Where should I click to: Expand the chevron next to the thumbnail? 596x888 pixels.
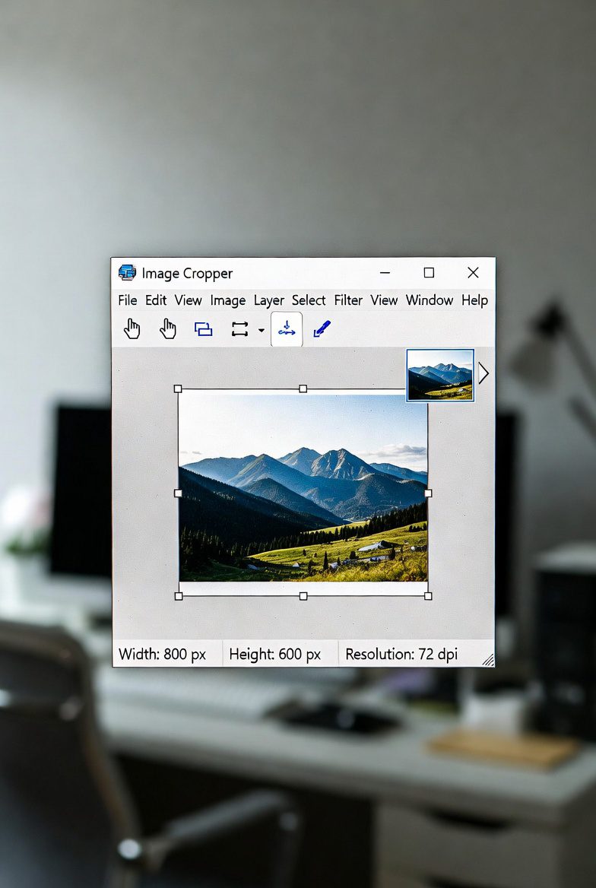pyautogui.click(x=483, y=373)
